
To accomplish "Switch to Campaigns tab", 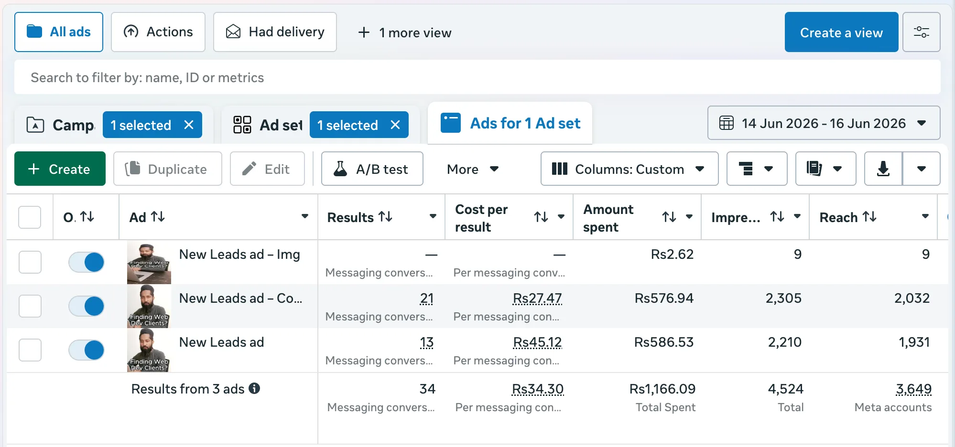I will 61,125.
